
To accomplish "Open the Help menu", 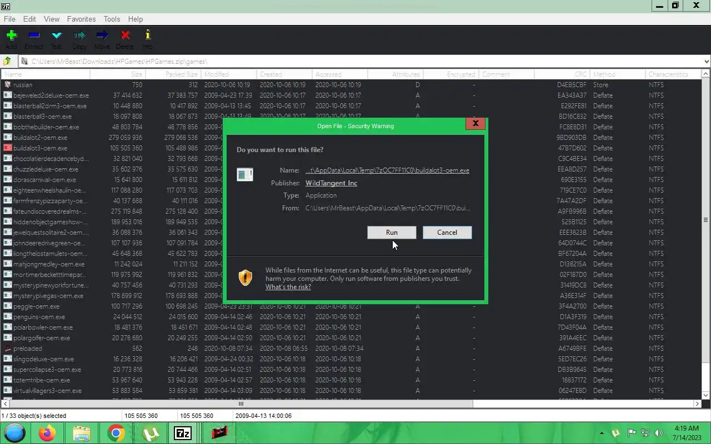I will coord(136,19).
